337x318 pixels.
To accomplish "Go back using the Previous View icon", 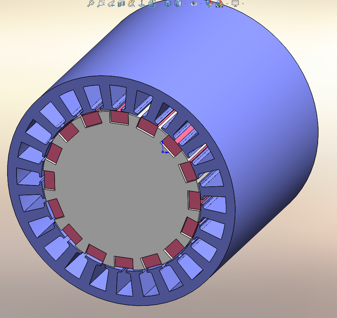I will [x=111, y=4].
